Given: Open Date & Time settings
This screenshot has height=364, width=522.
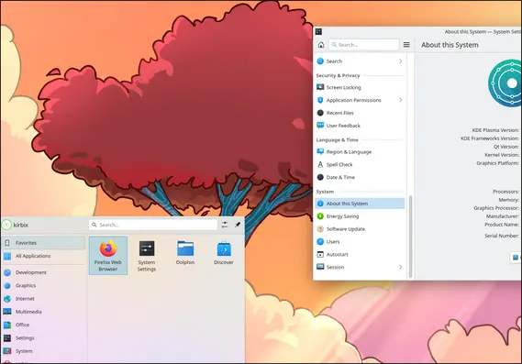Looking at the screenshot, I should tap(360, 177).
